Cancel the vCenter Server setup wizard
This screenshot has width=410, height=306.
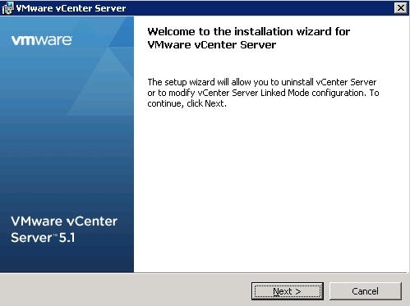tap(365, 291)
